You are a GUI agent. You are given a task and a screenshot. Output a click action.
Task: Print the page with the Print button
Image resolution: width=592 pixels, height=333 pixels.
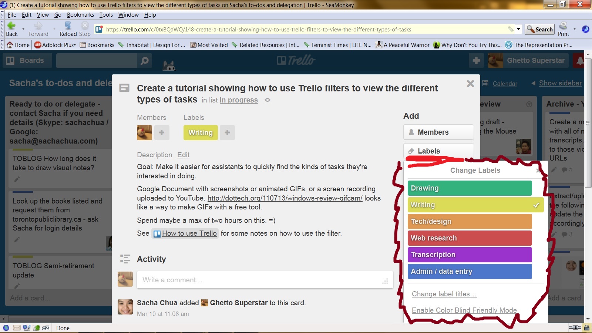[x=564, y=29]
